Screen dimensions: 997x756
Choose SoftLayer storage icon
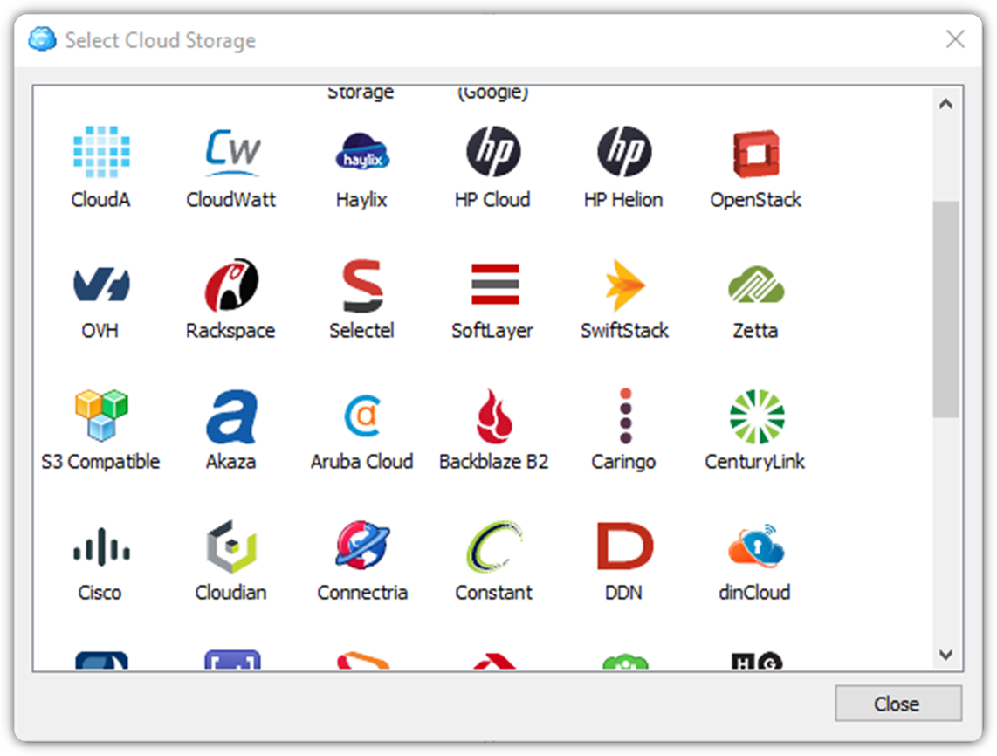(x=495, y=285)
